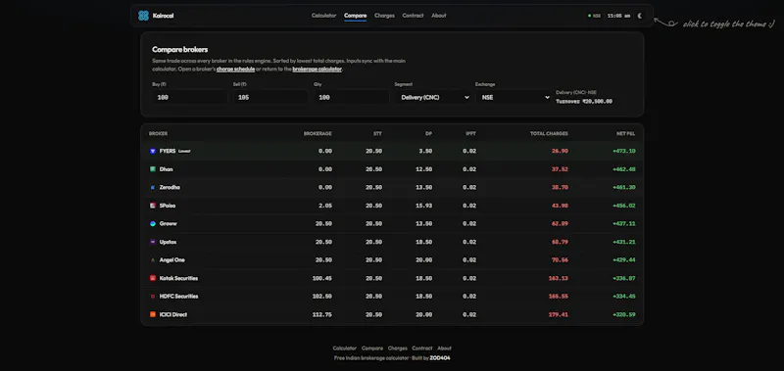Viewport: 784px width, 371px height.
Task: Select the FYERS broker name
Action: pyautogui.click(x=168, y=151)
